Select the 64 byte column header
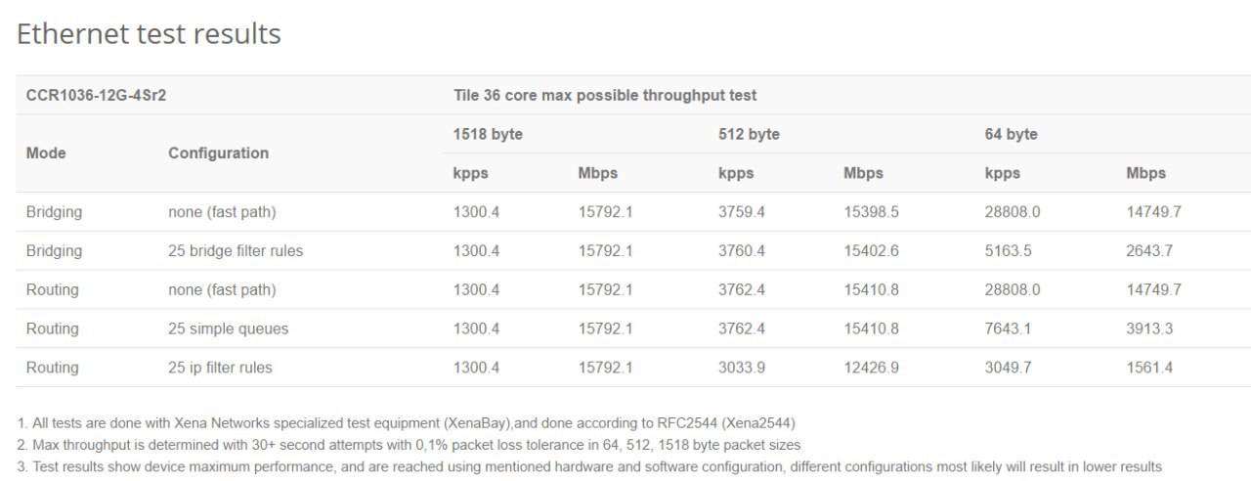Viewport: 1251px width, 481px height. (x=1011, y=134)
